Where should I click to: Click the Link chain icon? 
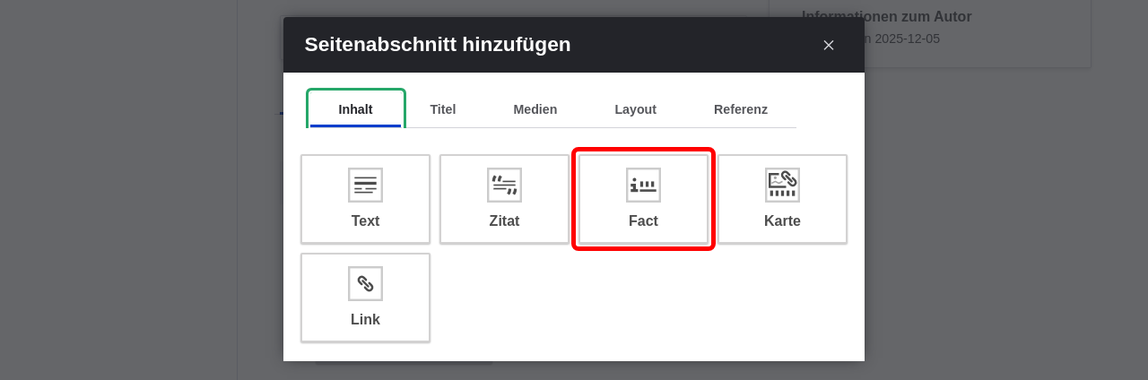point(365,283)
